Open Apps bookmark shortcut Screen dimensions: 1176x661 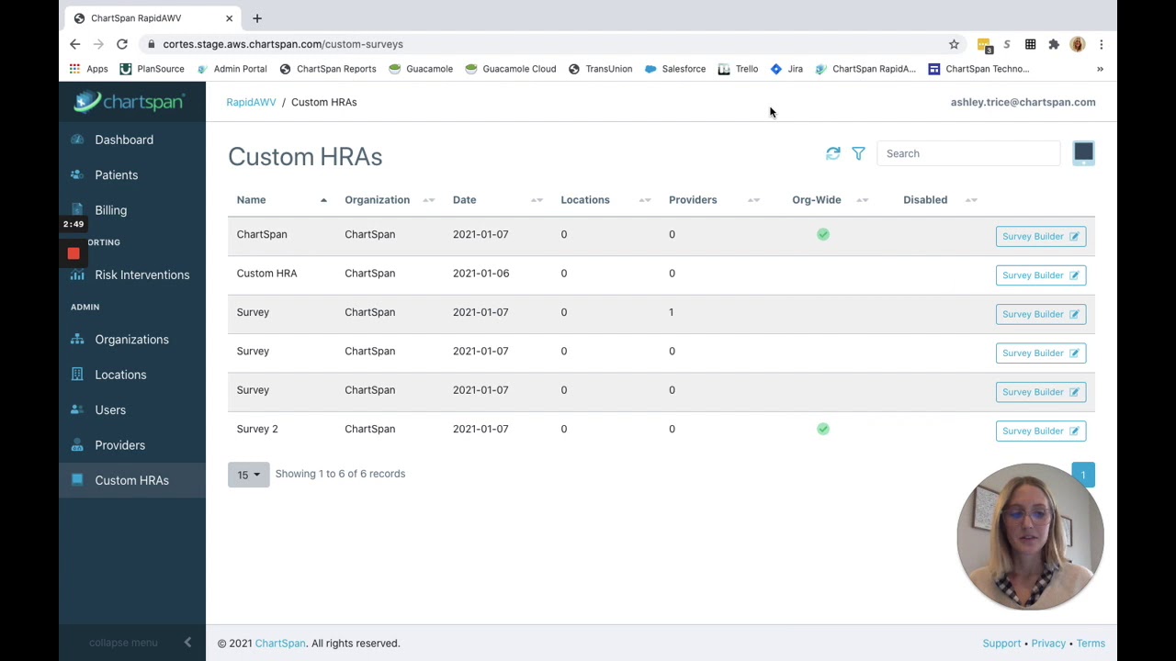coord(89,69)
